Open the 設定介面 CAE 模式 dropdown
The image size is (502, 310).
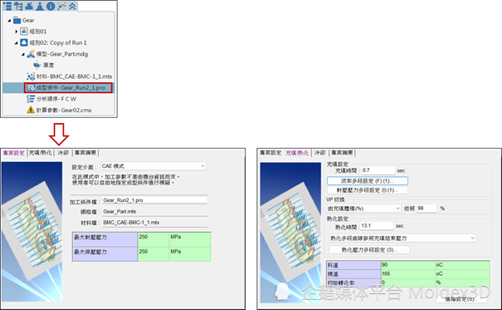click(153, 166)
